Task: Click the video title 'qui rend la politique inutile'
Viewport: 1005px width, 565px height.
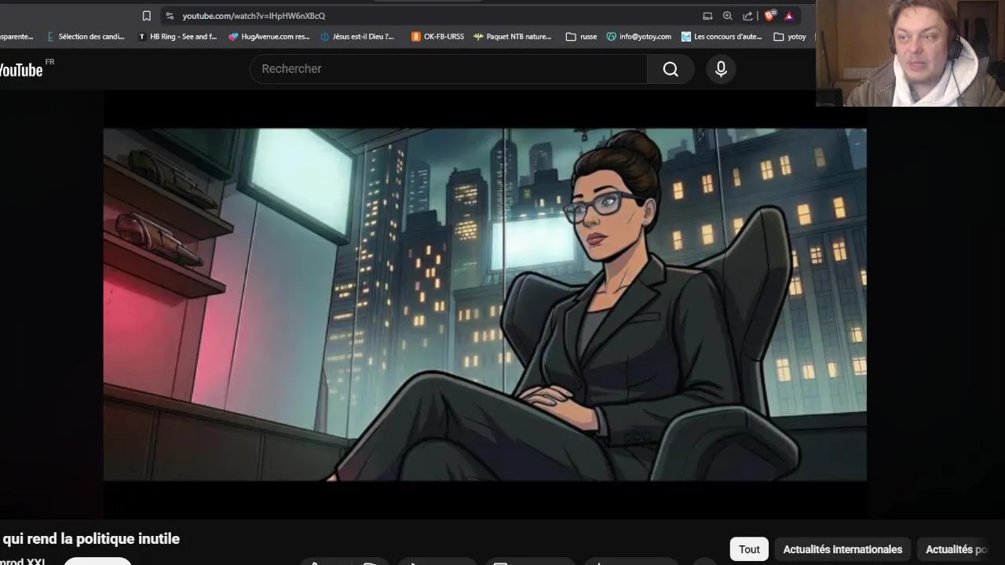Action: point(90,538)
